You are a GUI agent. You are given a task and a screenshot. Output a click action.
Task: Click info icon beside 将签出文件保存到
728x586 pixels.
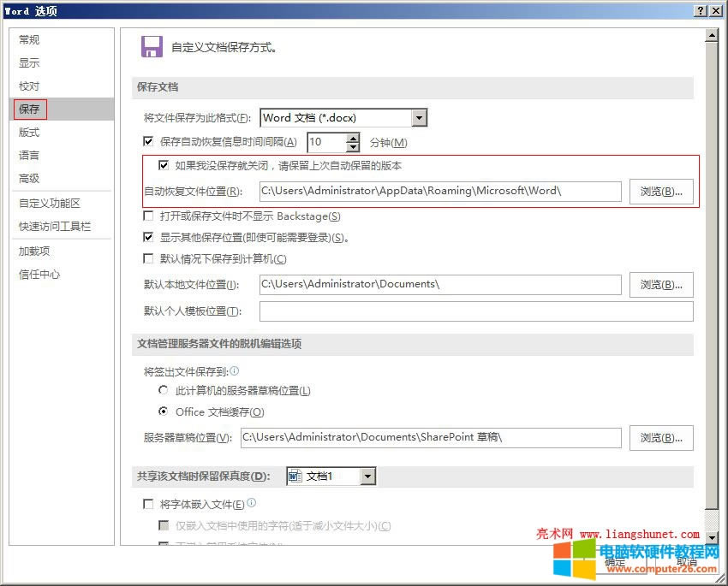(235, 371)
